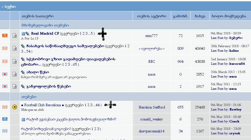
Task: Click the თემის ავტორი column header
Action: (x=152, y=16)
